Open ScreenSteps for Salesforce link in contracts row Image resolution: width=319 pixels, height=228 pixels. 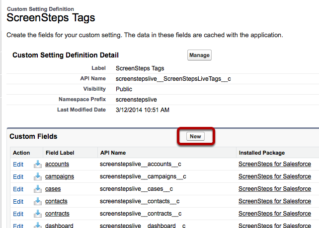275,214
